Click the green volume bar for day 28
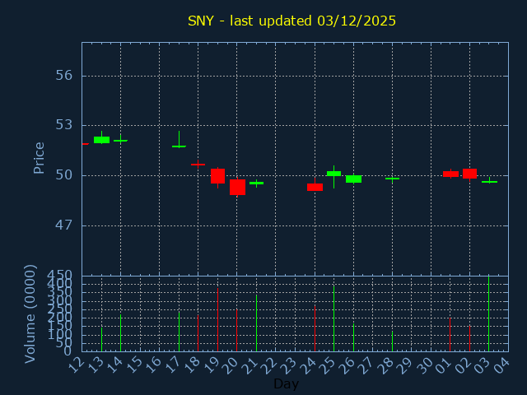 tap(392, 342)
